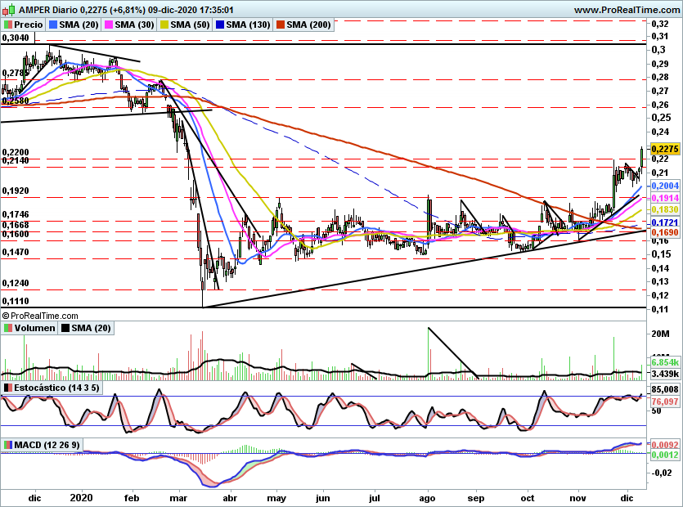Click the Volumen panel bar icon
Screen dimensions: 683x507
[7, 328]
